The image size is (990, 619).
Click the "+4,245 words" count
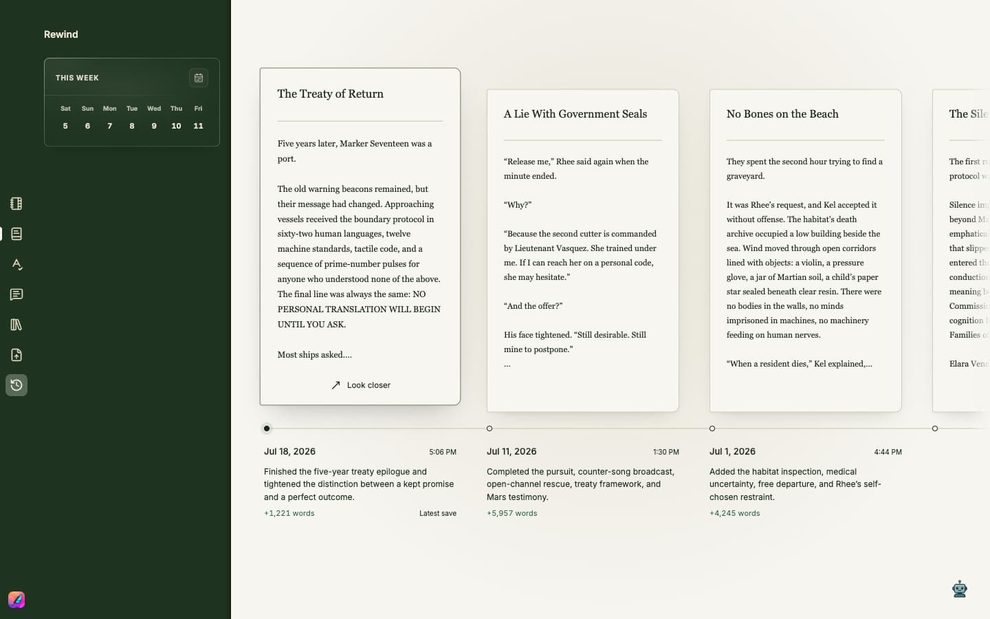point(735,513)
